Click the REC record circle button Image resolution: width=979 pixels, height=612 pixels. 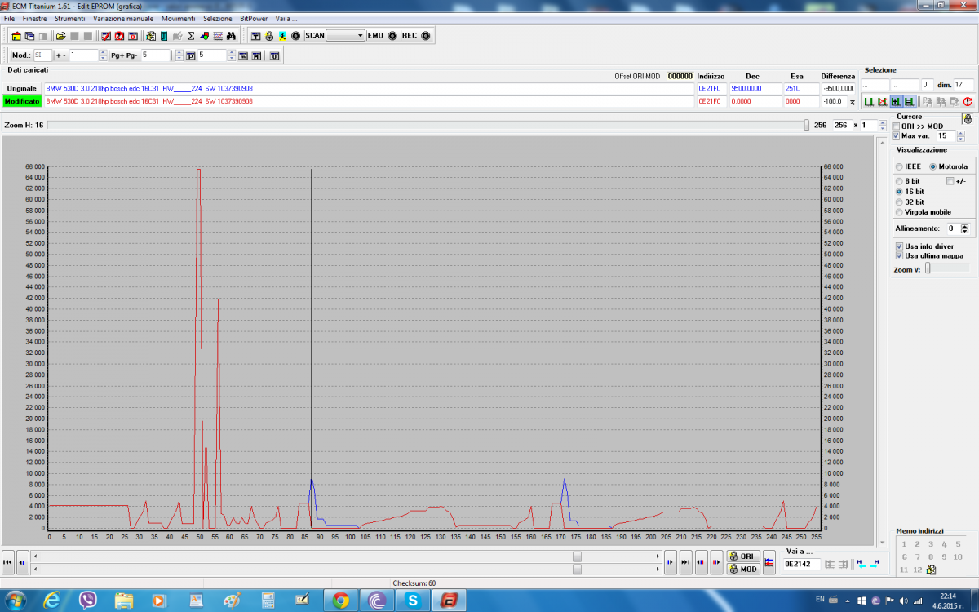pos(426,36)
